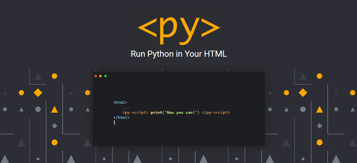
Task: Click the gray diamond below right orange triangle
Action: (x=320, y=126)
